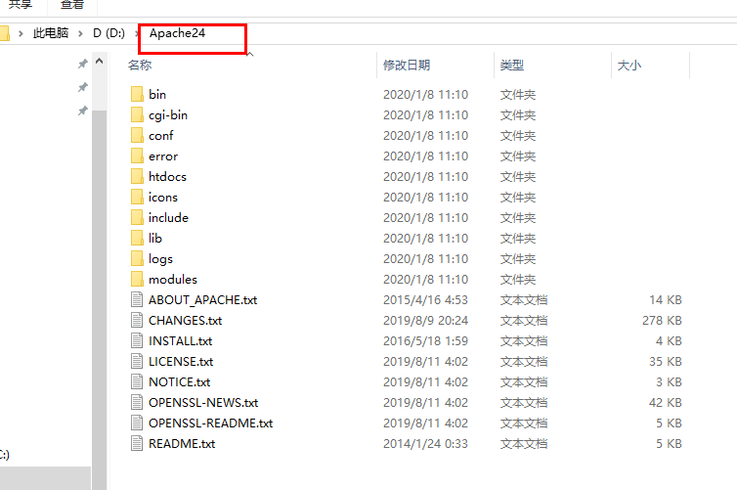Select the README.txt file name
Screen dimensions: 737x490
(x=182, y=443)
